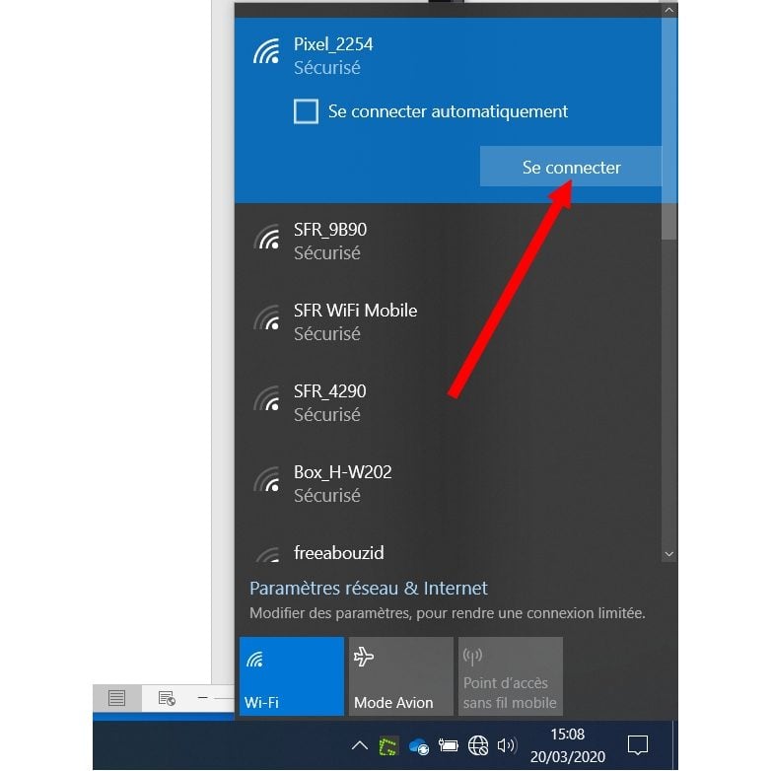Click the zoom out minus in background window
This screenshot has height=771, width=771.
click(x=202, y=698)
